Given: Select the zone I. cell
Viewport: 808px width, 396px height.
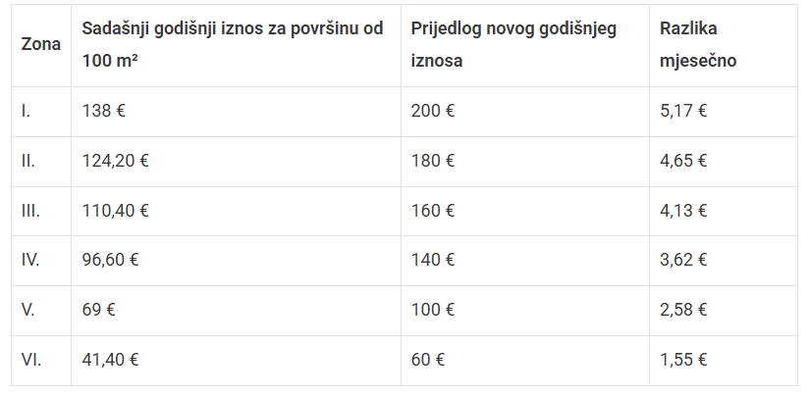Looking at the screenshot, I should click(27, 111).
